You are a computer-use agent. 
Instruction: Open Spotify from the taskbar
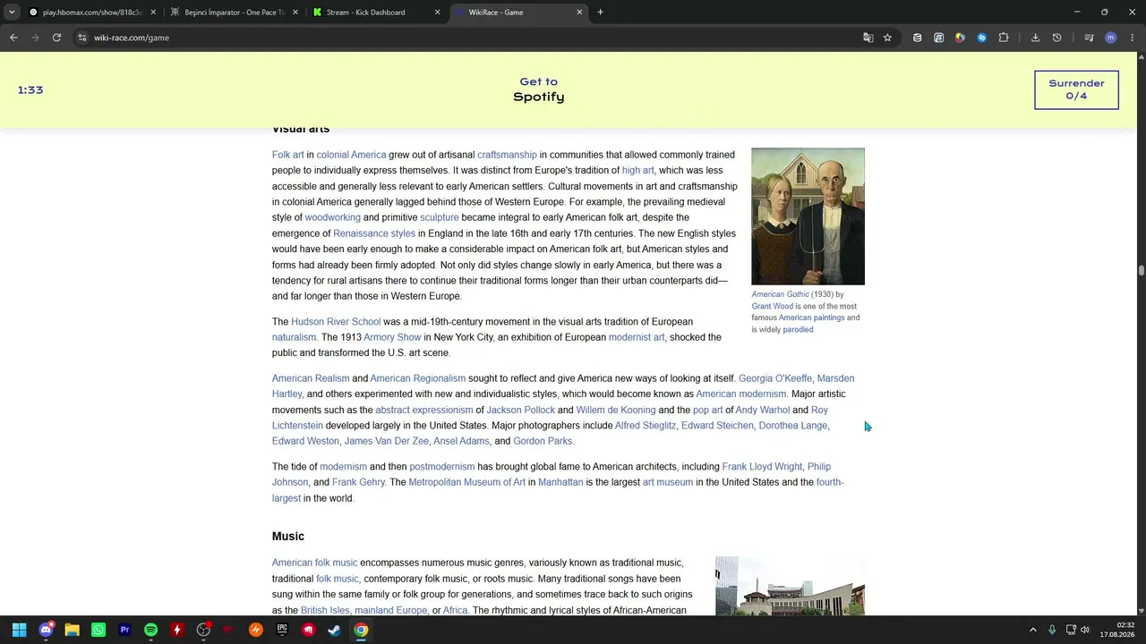pyautogui.click(x=150, y=630)
